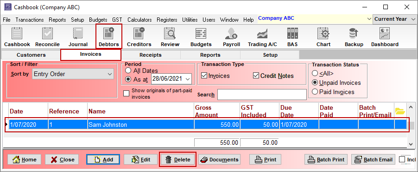Switch to the Receipts tab

point(151,55)
